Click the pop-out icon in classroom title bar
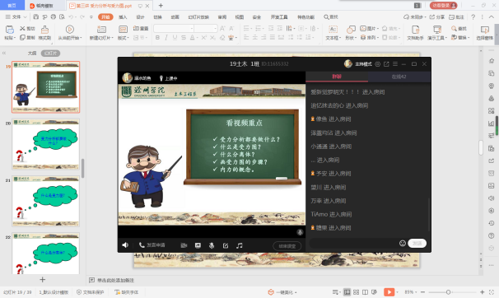 pyautogui.click(x=386, y=64)
